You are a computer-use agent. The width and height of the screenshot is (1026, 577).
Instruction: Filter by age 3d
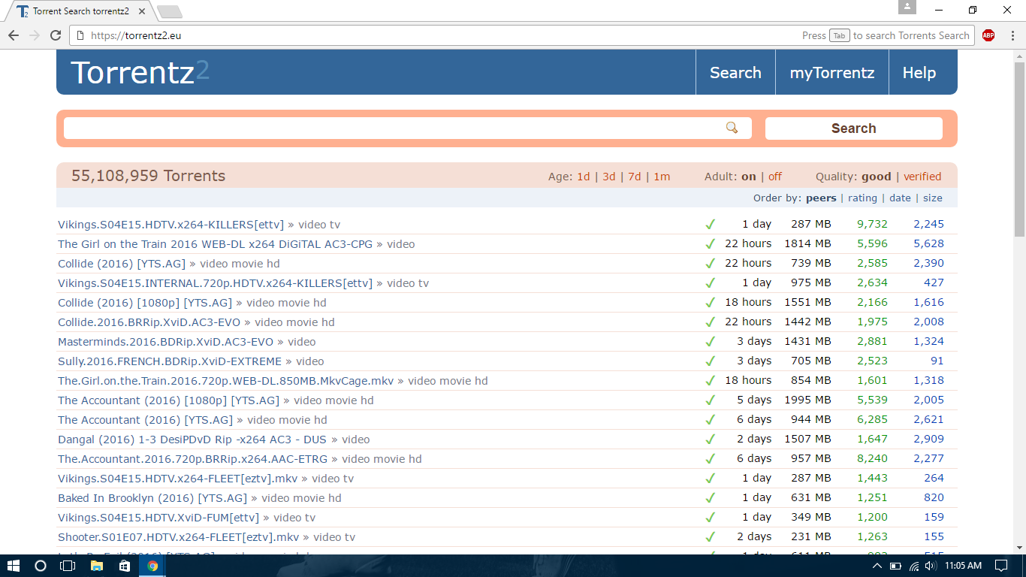coord(609,177)
